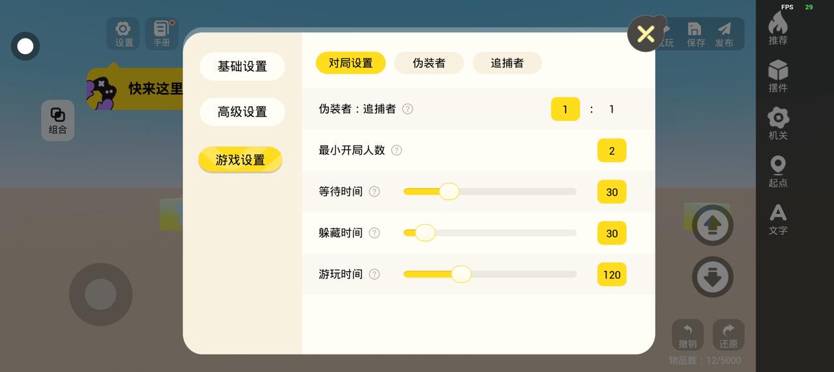Image resolution: width=834 pixels, height=372 pixels.
Task: Open the 推荐 flame icon panel
Action: tap(778, 28)
